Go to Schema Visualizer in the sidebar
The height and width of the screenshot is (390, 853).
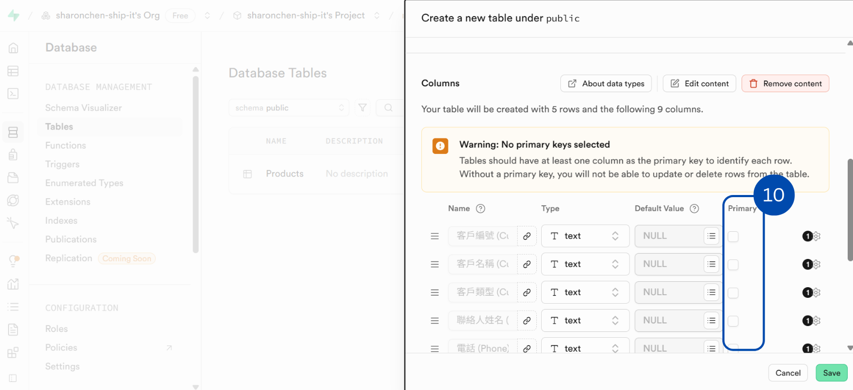pyautogui.click(x=83, y=108)
